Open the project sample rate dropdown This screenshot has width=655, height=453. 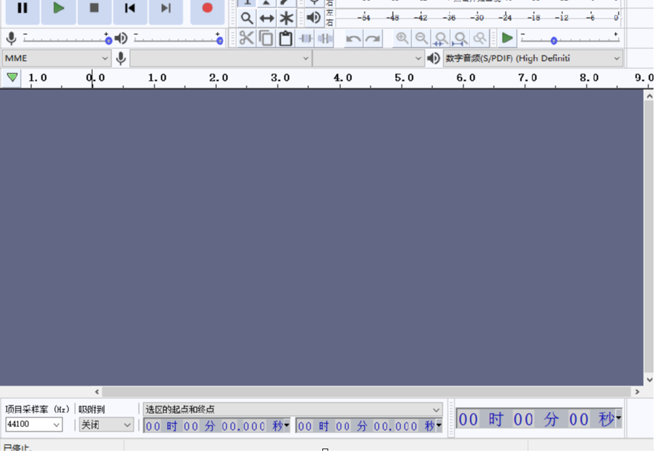click(x=33, y=424)
